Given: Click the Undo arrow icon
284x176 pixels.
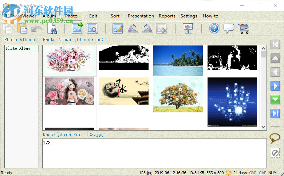Looking at the screenshot, I should [x=36, y=29].
